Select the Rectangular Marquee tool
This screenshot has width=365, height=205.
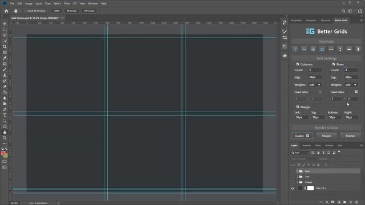click(5, 30)
